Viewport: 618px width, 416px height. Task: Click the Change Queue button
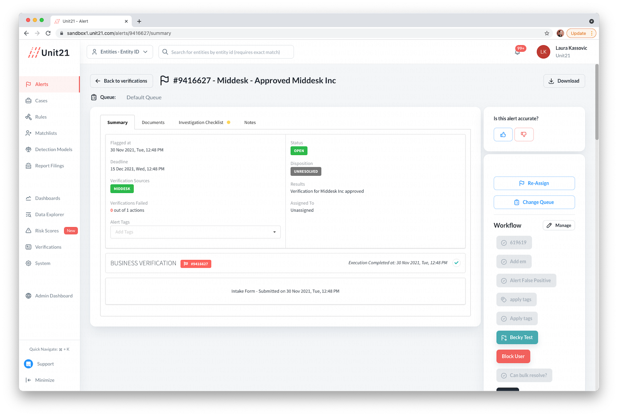(x=534, y=202)
